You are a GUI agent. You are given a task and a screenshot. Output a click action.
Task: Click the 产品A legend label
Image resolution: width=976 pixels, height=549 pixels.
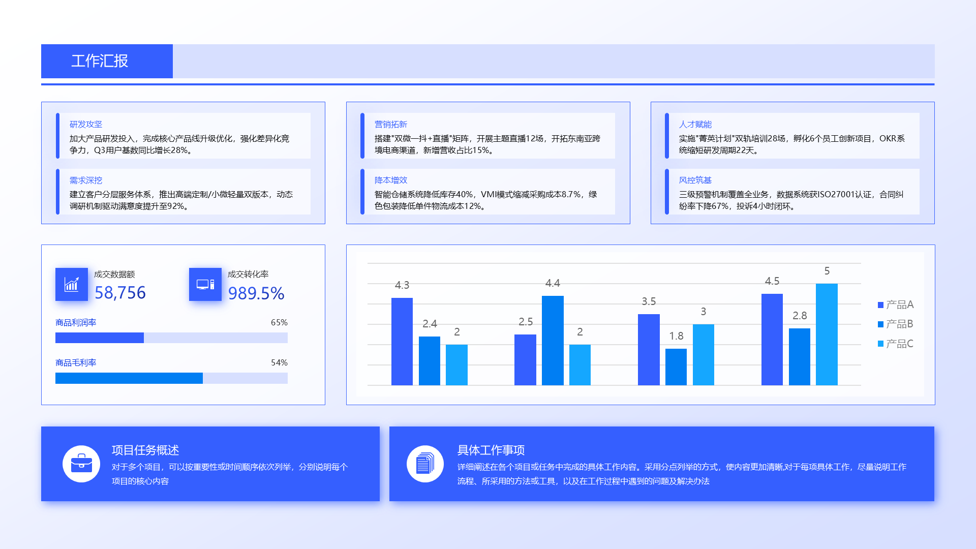pos(900,305)
